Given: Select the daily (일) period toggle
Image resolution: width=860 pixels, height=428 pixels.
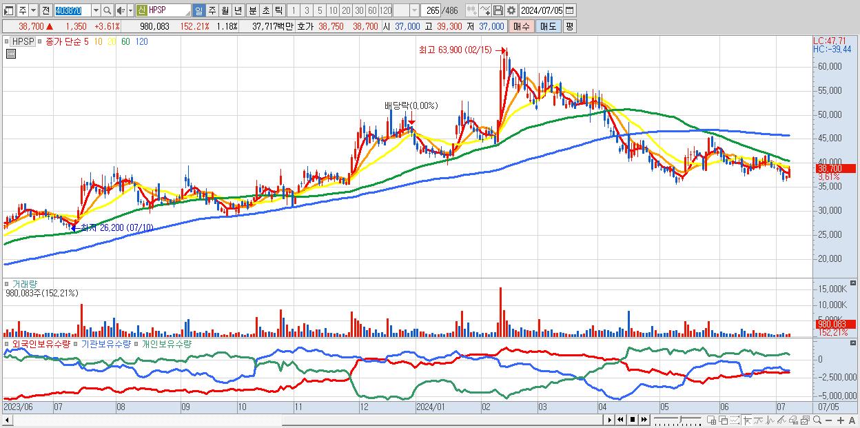Looking at the screenshot, I should coord(198,10).
